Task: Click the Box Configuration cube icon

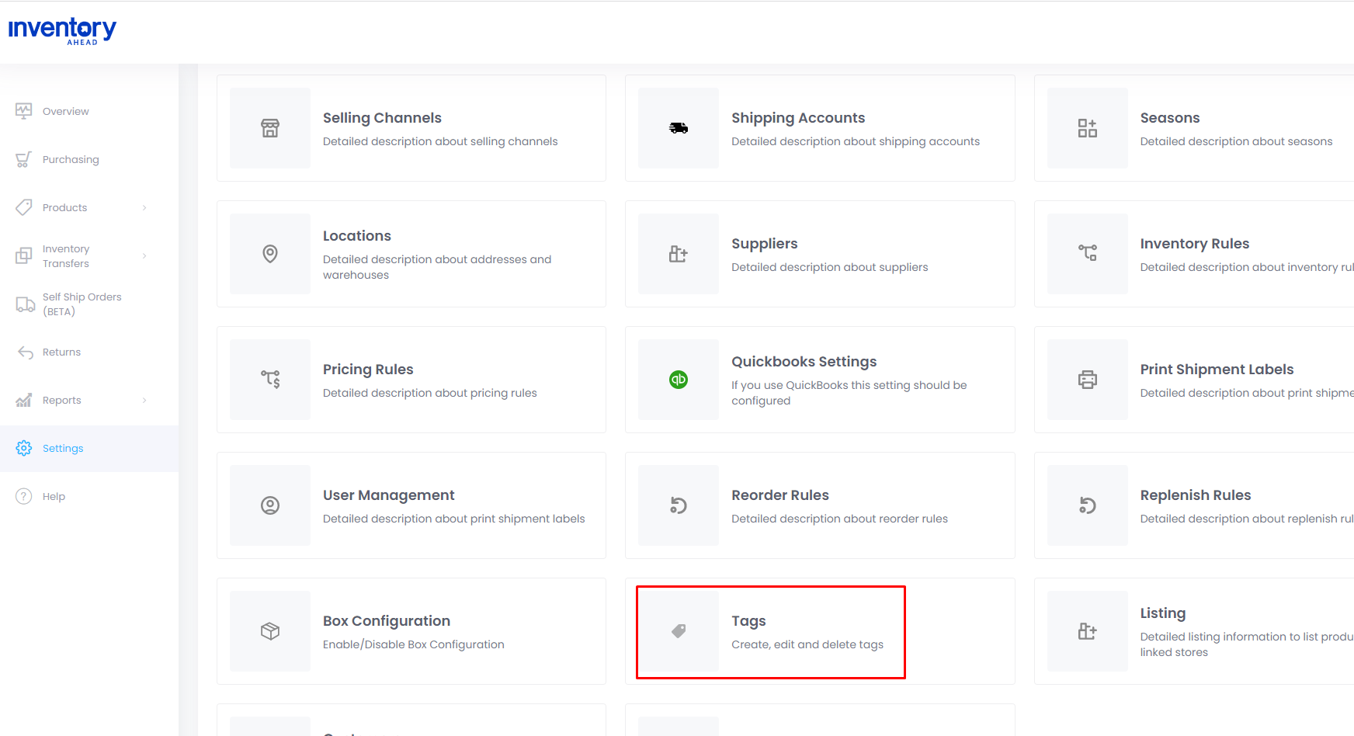Action: coord(270,631)
